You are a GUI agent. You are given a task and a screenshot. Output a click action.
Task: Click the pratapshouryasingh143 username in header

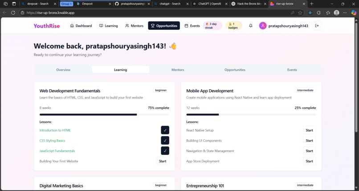(288, 26)
